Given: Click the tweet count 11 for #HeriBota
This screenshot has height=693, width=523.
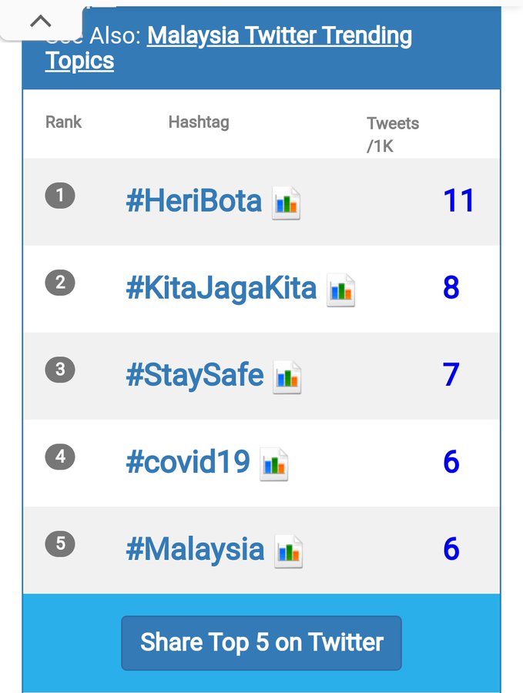Looking at the screenshot, I should 458,201.
